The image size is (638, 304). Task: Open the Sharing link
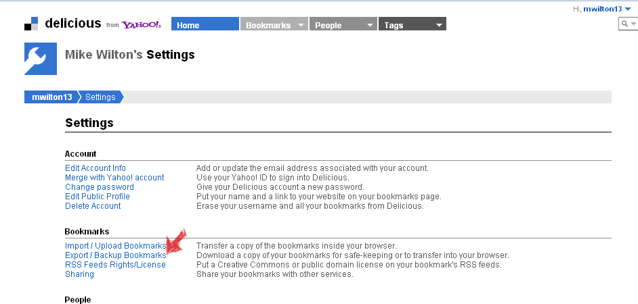pos(79,274)
